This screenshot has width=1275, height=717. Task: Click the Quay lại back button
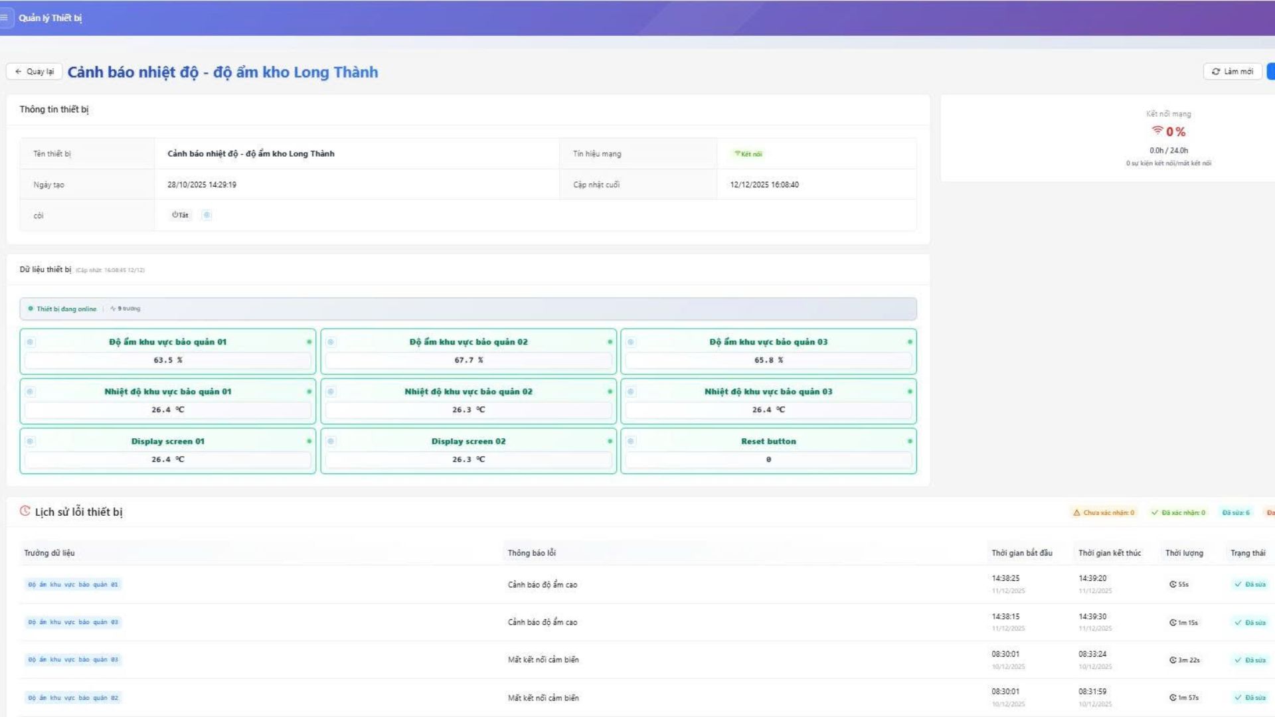35,72
